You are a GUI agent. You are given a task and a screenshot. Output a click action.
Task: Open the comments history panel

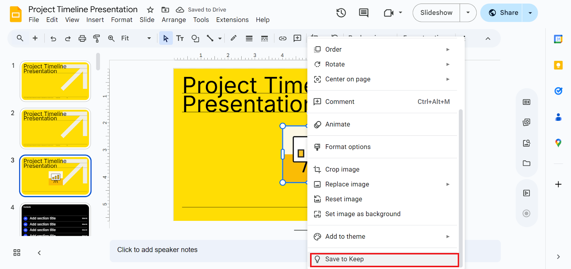coord(364,13)
